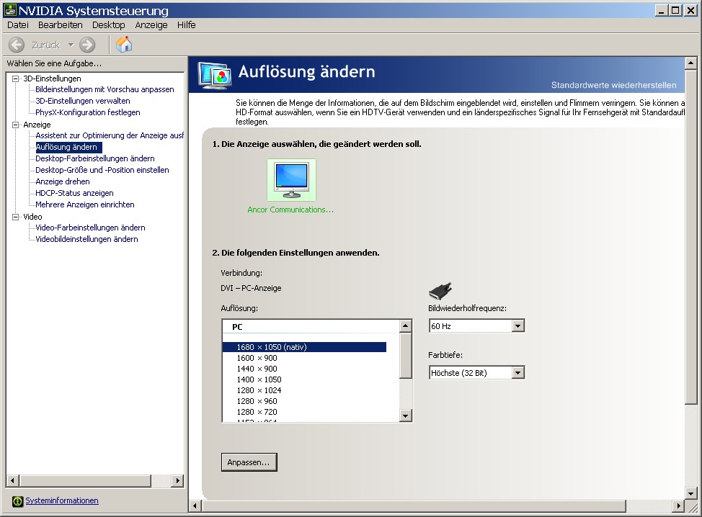Click main panel horizontal scroll left arrow
This screenshot has width=702, height=517.
195,505
